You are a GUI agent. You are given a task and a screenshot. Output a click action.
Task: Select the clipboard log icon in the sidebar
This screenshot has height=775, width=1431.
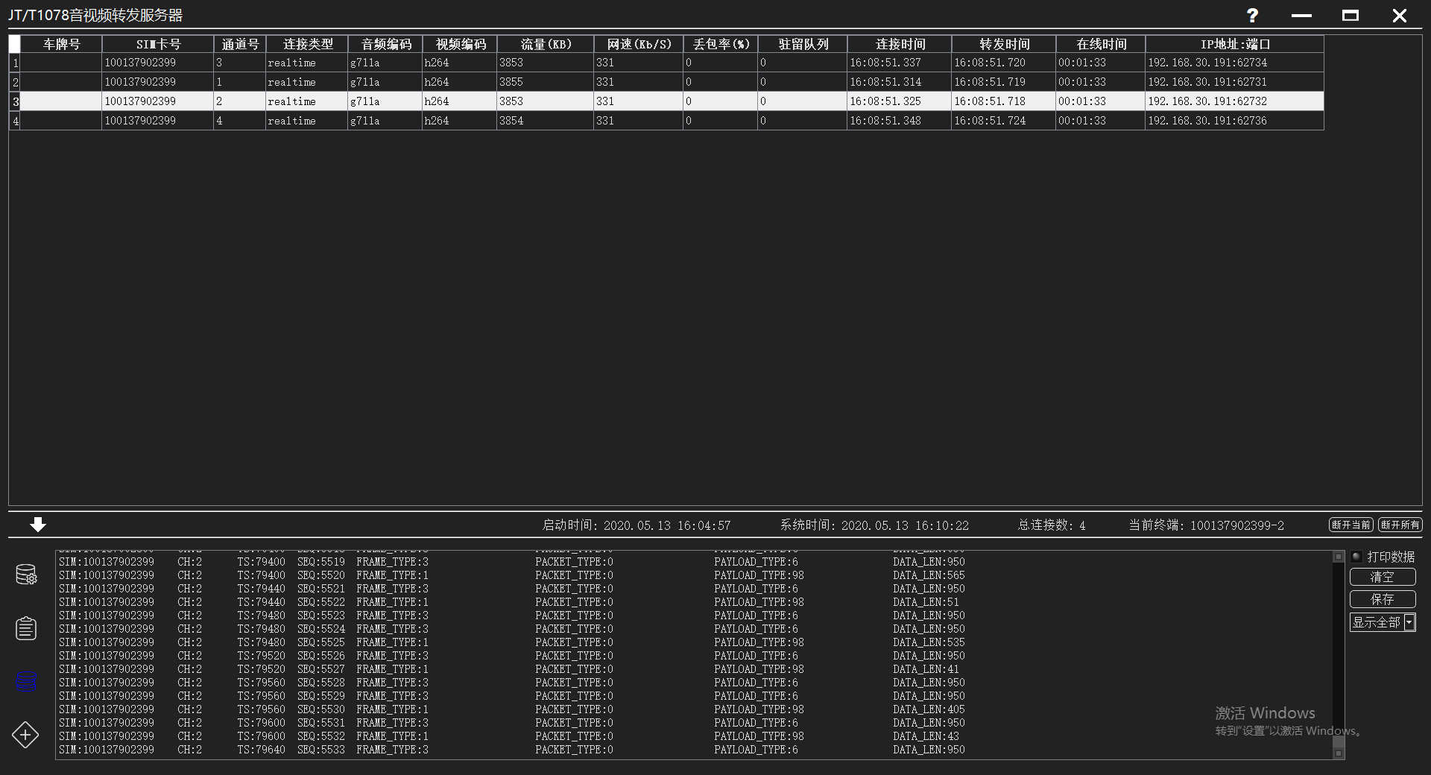tap(26, 628)
